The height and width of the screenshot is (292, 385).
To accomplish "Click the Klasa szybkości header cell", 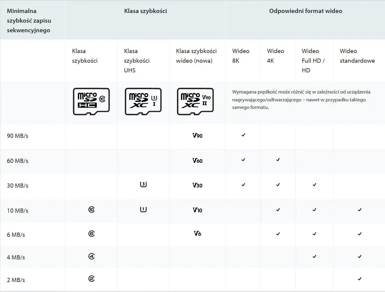I will click(145, 11).
